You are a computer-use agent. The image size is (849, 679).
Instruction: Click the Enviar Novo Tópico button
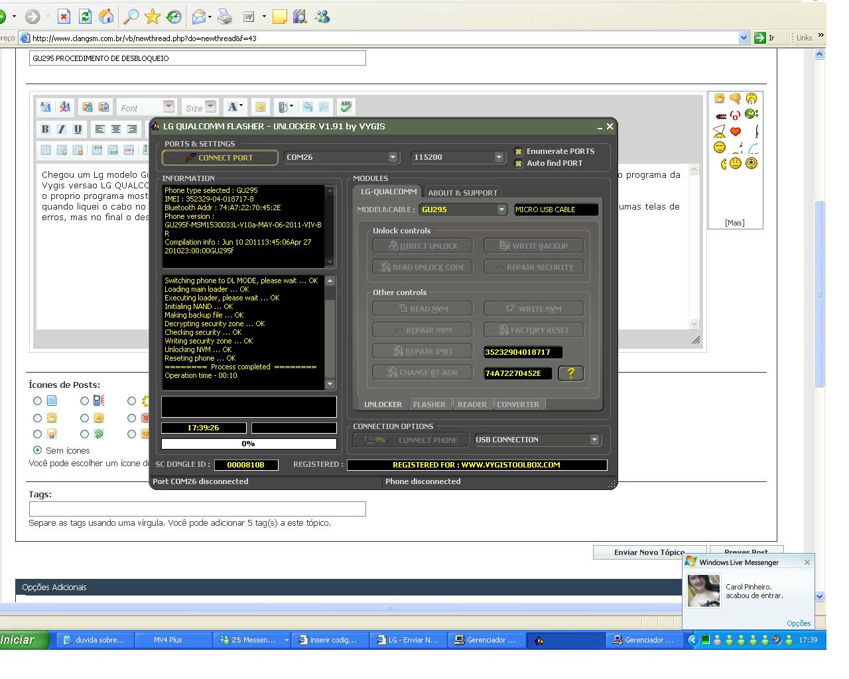pyautogui.click(x=649, y=552)
